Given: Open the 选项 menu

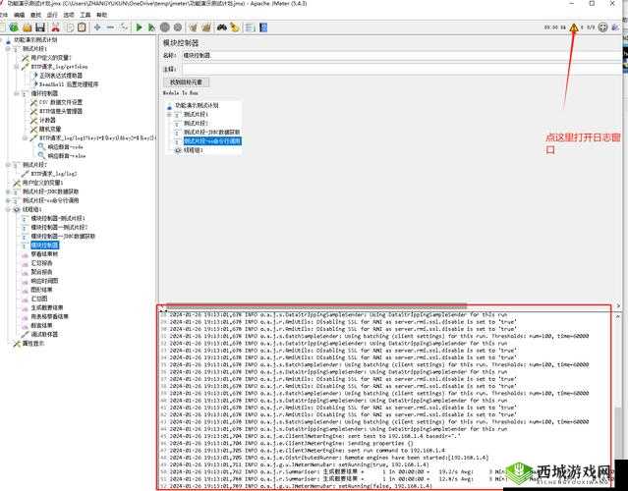Looking at the screenshot, I should [x=69, y=16].
